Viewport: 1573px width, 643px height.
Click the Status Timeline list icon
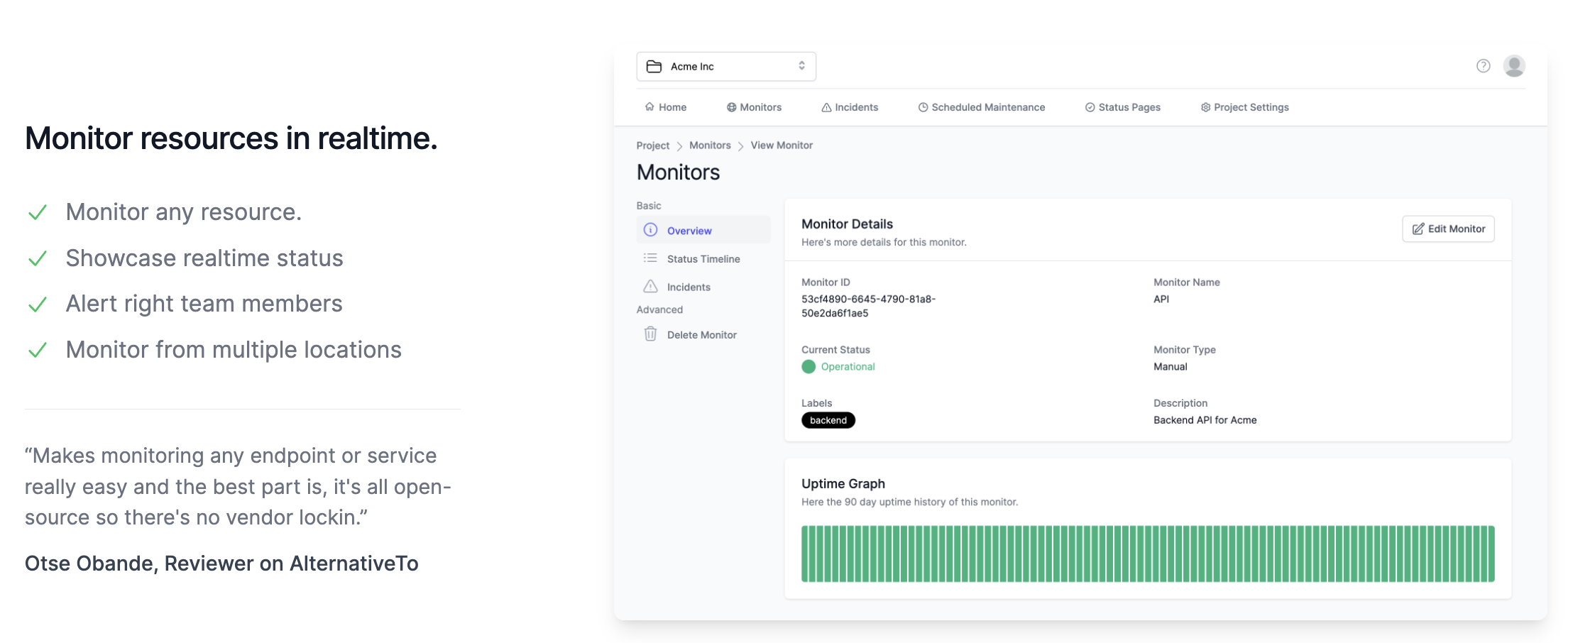click(650, 258)
